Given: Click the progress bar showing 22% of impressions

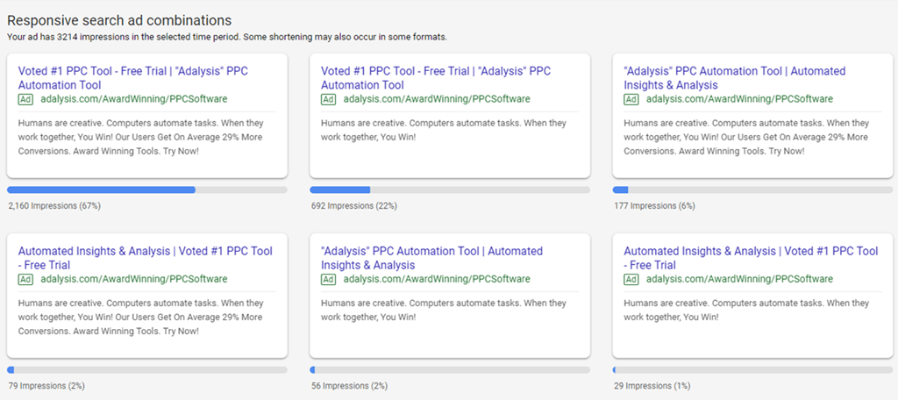Looking at the screenshot, I should click(450, 189).
